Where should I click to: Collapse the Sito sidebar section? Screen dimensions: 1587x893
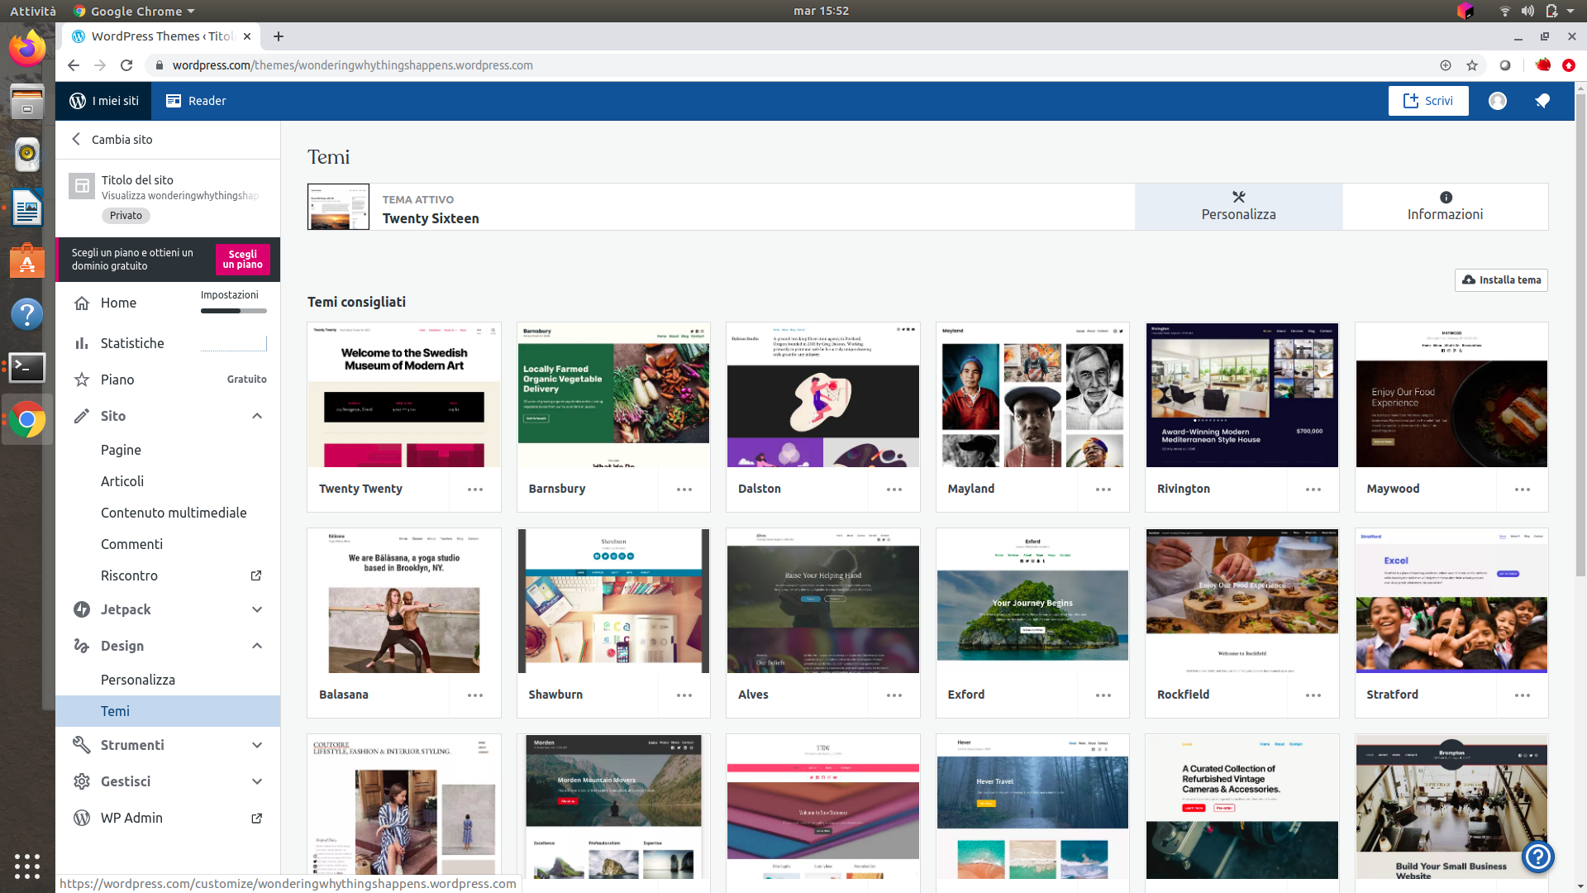pos(257,416)
